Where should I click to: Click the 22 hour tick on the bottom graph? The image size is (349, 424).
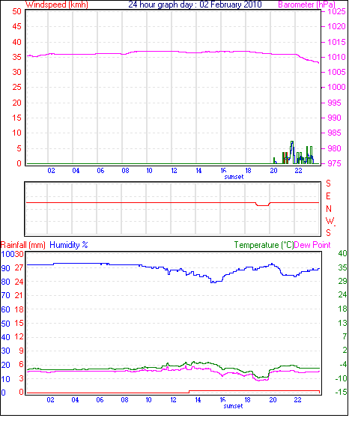pyautogui.click(x=297, y=400)
